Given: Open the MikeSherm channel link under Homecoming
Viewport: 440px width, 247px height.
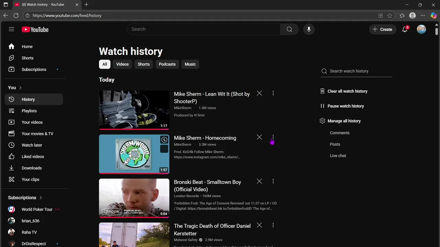Looking at the screenshot, I should pyautogui.click(x=183, y=144).
